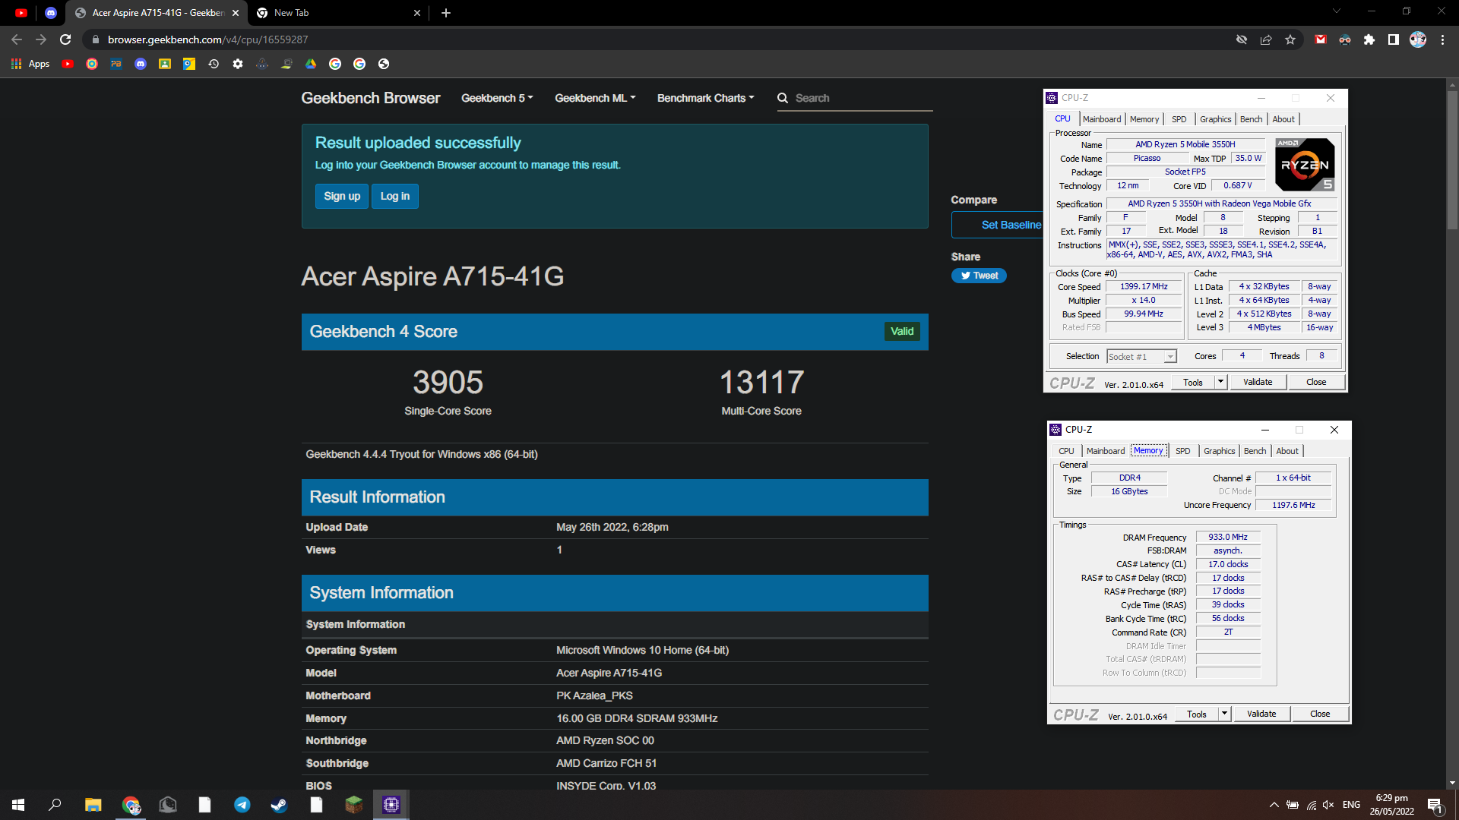Open Tools dropdown arrow in CPU-Z Memory window
Viewport: 1459px width, 820px height.
tap(1224, 714)
